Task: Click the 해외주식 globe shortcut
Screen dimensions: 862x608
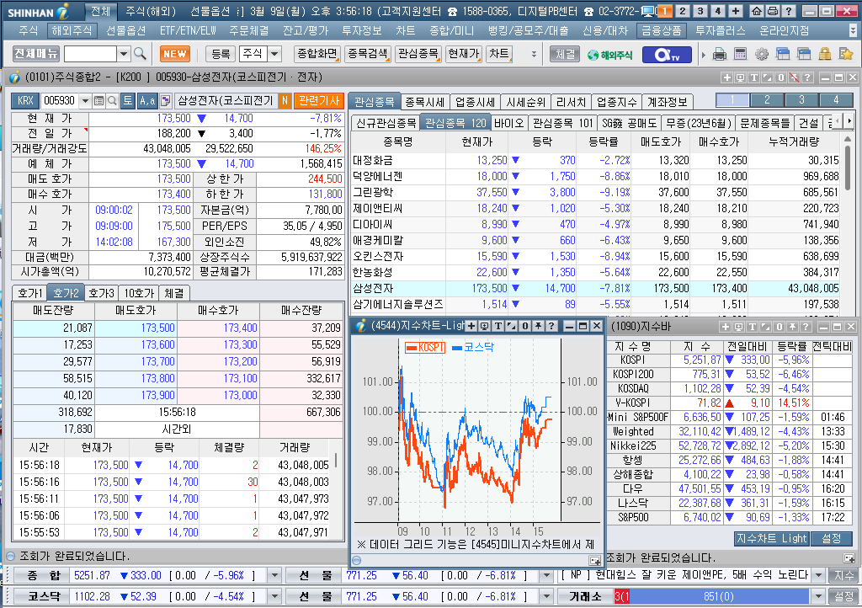Action: pos(609,55)
